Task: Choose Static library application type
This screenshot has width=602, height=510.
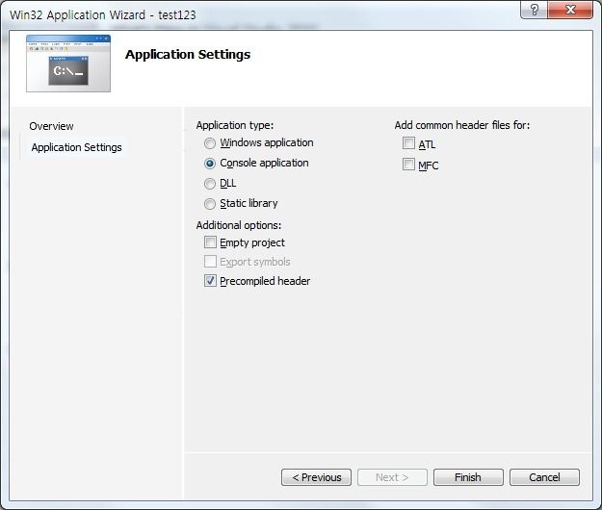Action: click(210, 204)
